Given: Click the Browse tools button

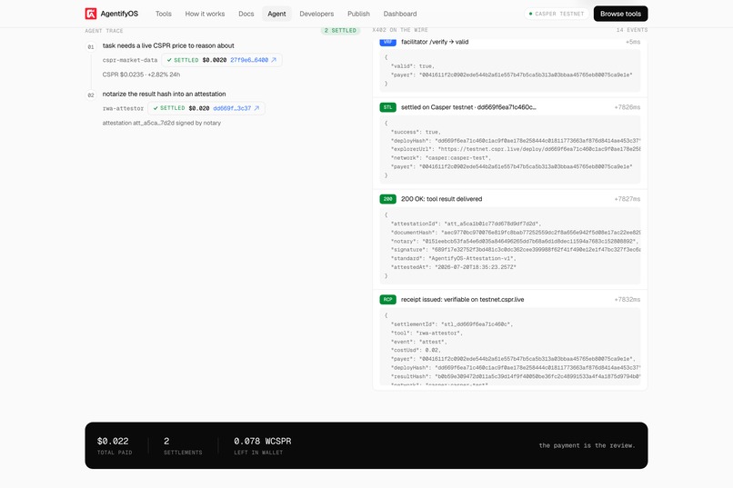Looking at the screenshot, I should click(620, 14).
